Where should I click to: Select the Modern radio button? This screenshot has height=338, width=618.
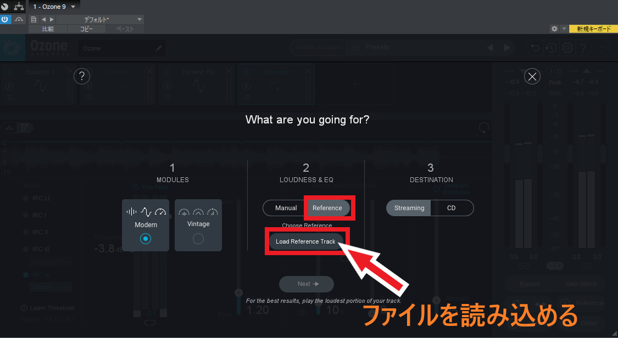pos(146,239)
